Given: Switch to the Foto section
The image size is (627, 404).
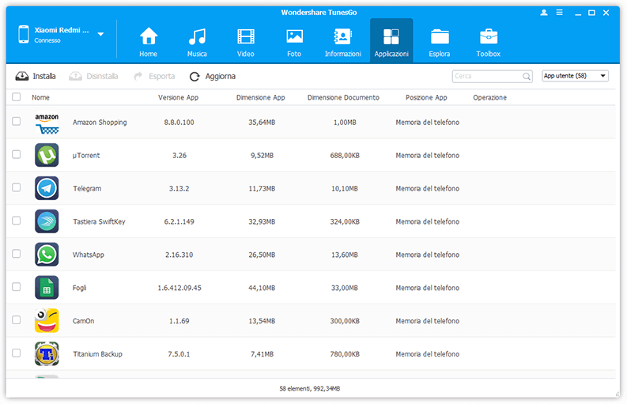Looking at the screenshot, I should point(294,42).
